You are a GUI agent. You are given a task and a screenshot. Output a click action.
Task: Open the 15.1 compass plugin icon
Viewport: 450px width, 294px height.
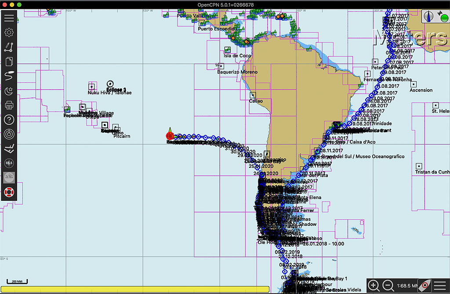click(9, 163)
